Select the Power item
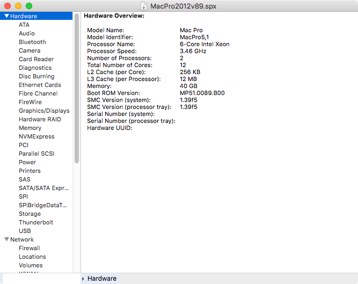Image resolution: width=358 pixels, height=284 pixels. click(x=27, y=162)
